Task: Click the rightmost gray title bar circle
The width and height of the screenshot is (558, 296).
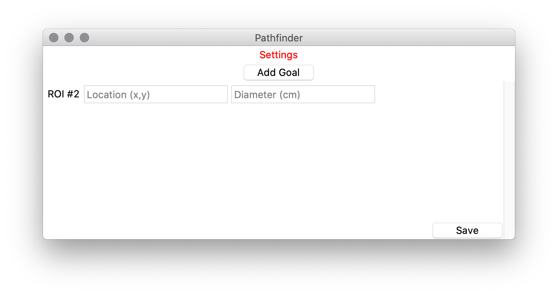Action: (84, 38)
